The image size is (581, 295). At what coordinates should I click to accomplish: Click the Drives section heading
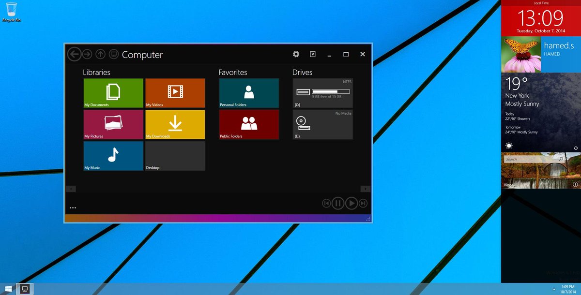[302, 72]
